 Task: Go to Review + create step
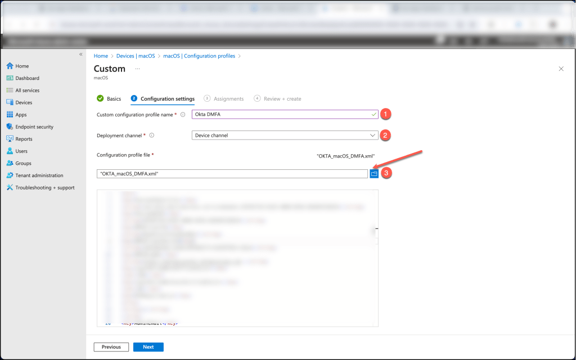[x=277, y=98]
